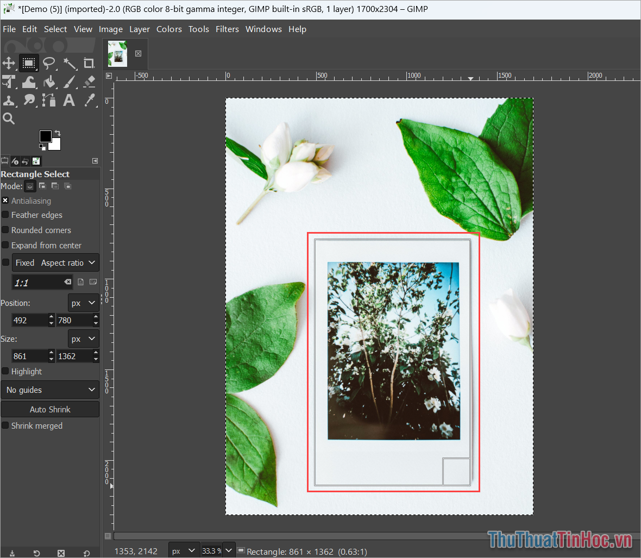This screenshot has height=558, width=641.
Task: Open the No guides dropdown
Action: pyautogui.click(x=50, y=390)
